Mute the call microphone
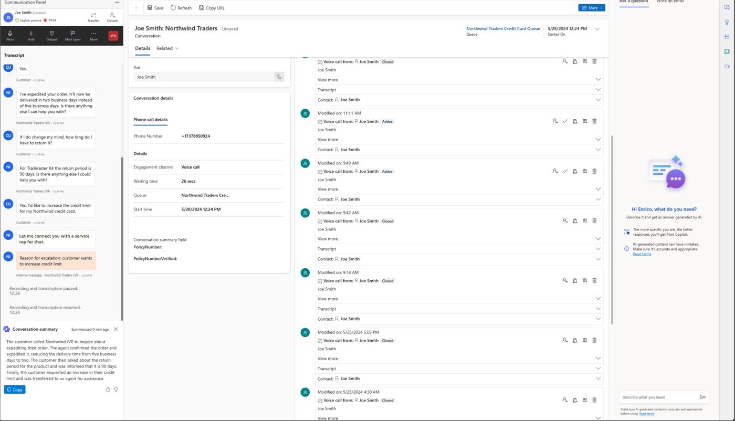Image resolution: width=735 pixels, height=421 pixels. (x=10, y=36)
